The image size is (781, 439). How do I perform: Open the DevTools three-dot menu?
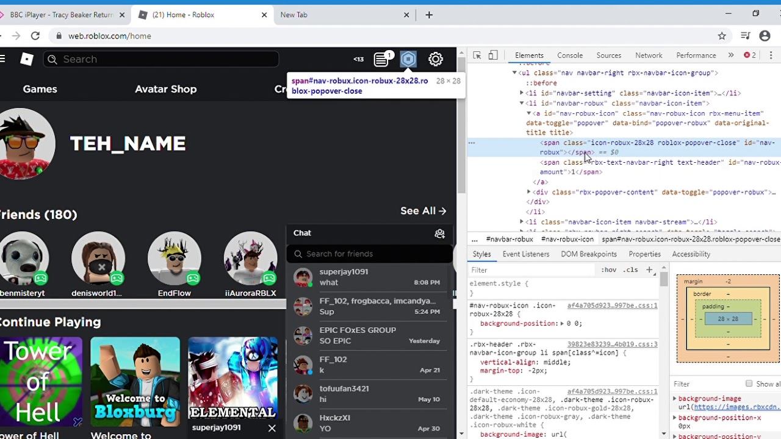click(x=771, y=55)
